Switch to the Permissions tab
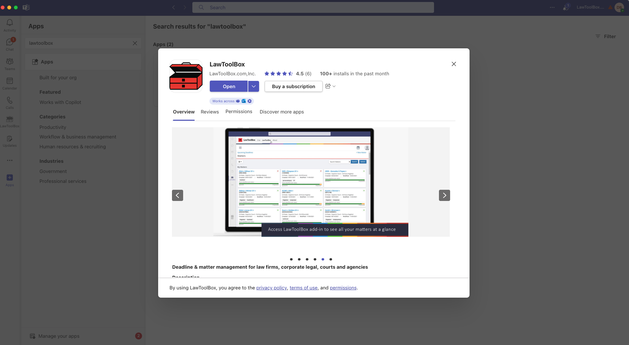This screenshot has height=345, width=629. pyautogui.click(x=239, y=111)
